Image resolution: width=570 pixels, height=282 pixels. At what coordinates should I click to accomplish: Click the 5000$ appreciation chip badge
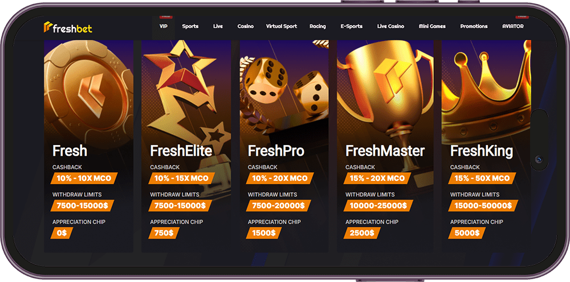pyautogui.click(x=466, y=233)
